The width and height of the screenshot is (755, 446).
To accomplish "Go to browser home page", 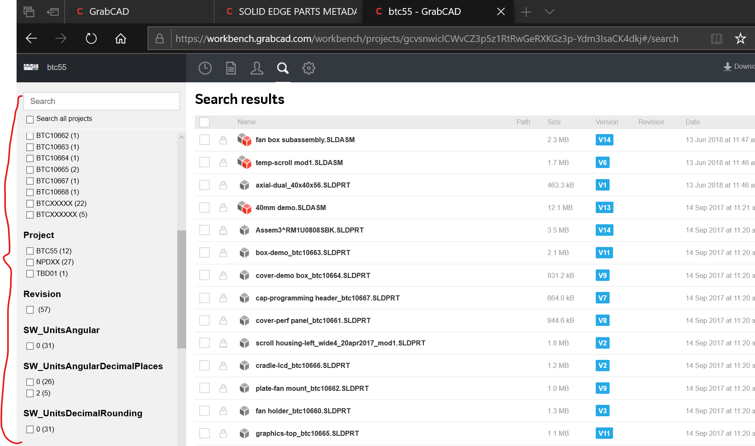I will [x=121, y=39].
